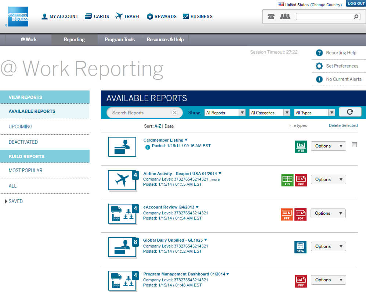
Task: Open the TRAVEL menu
Action: coord(127,16)
